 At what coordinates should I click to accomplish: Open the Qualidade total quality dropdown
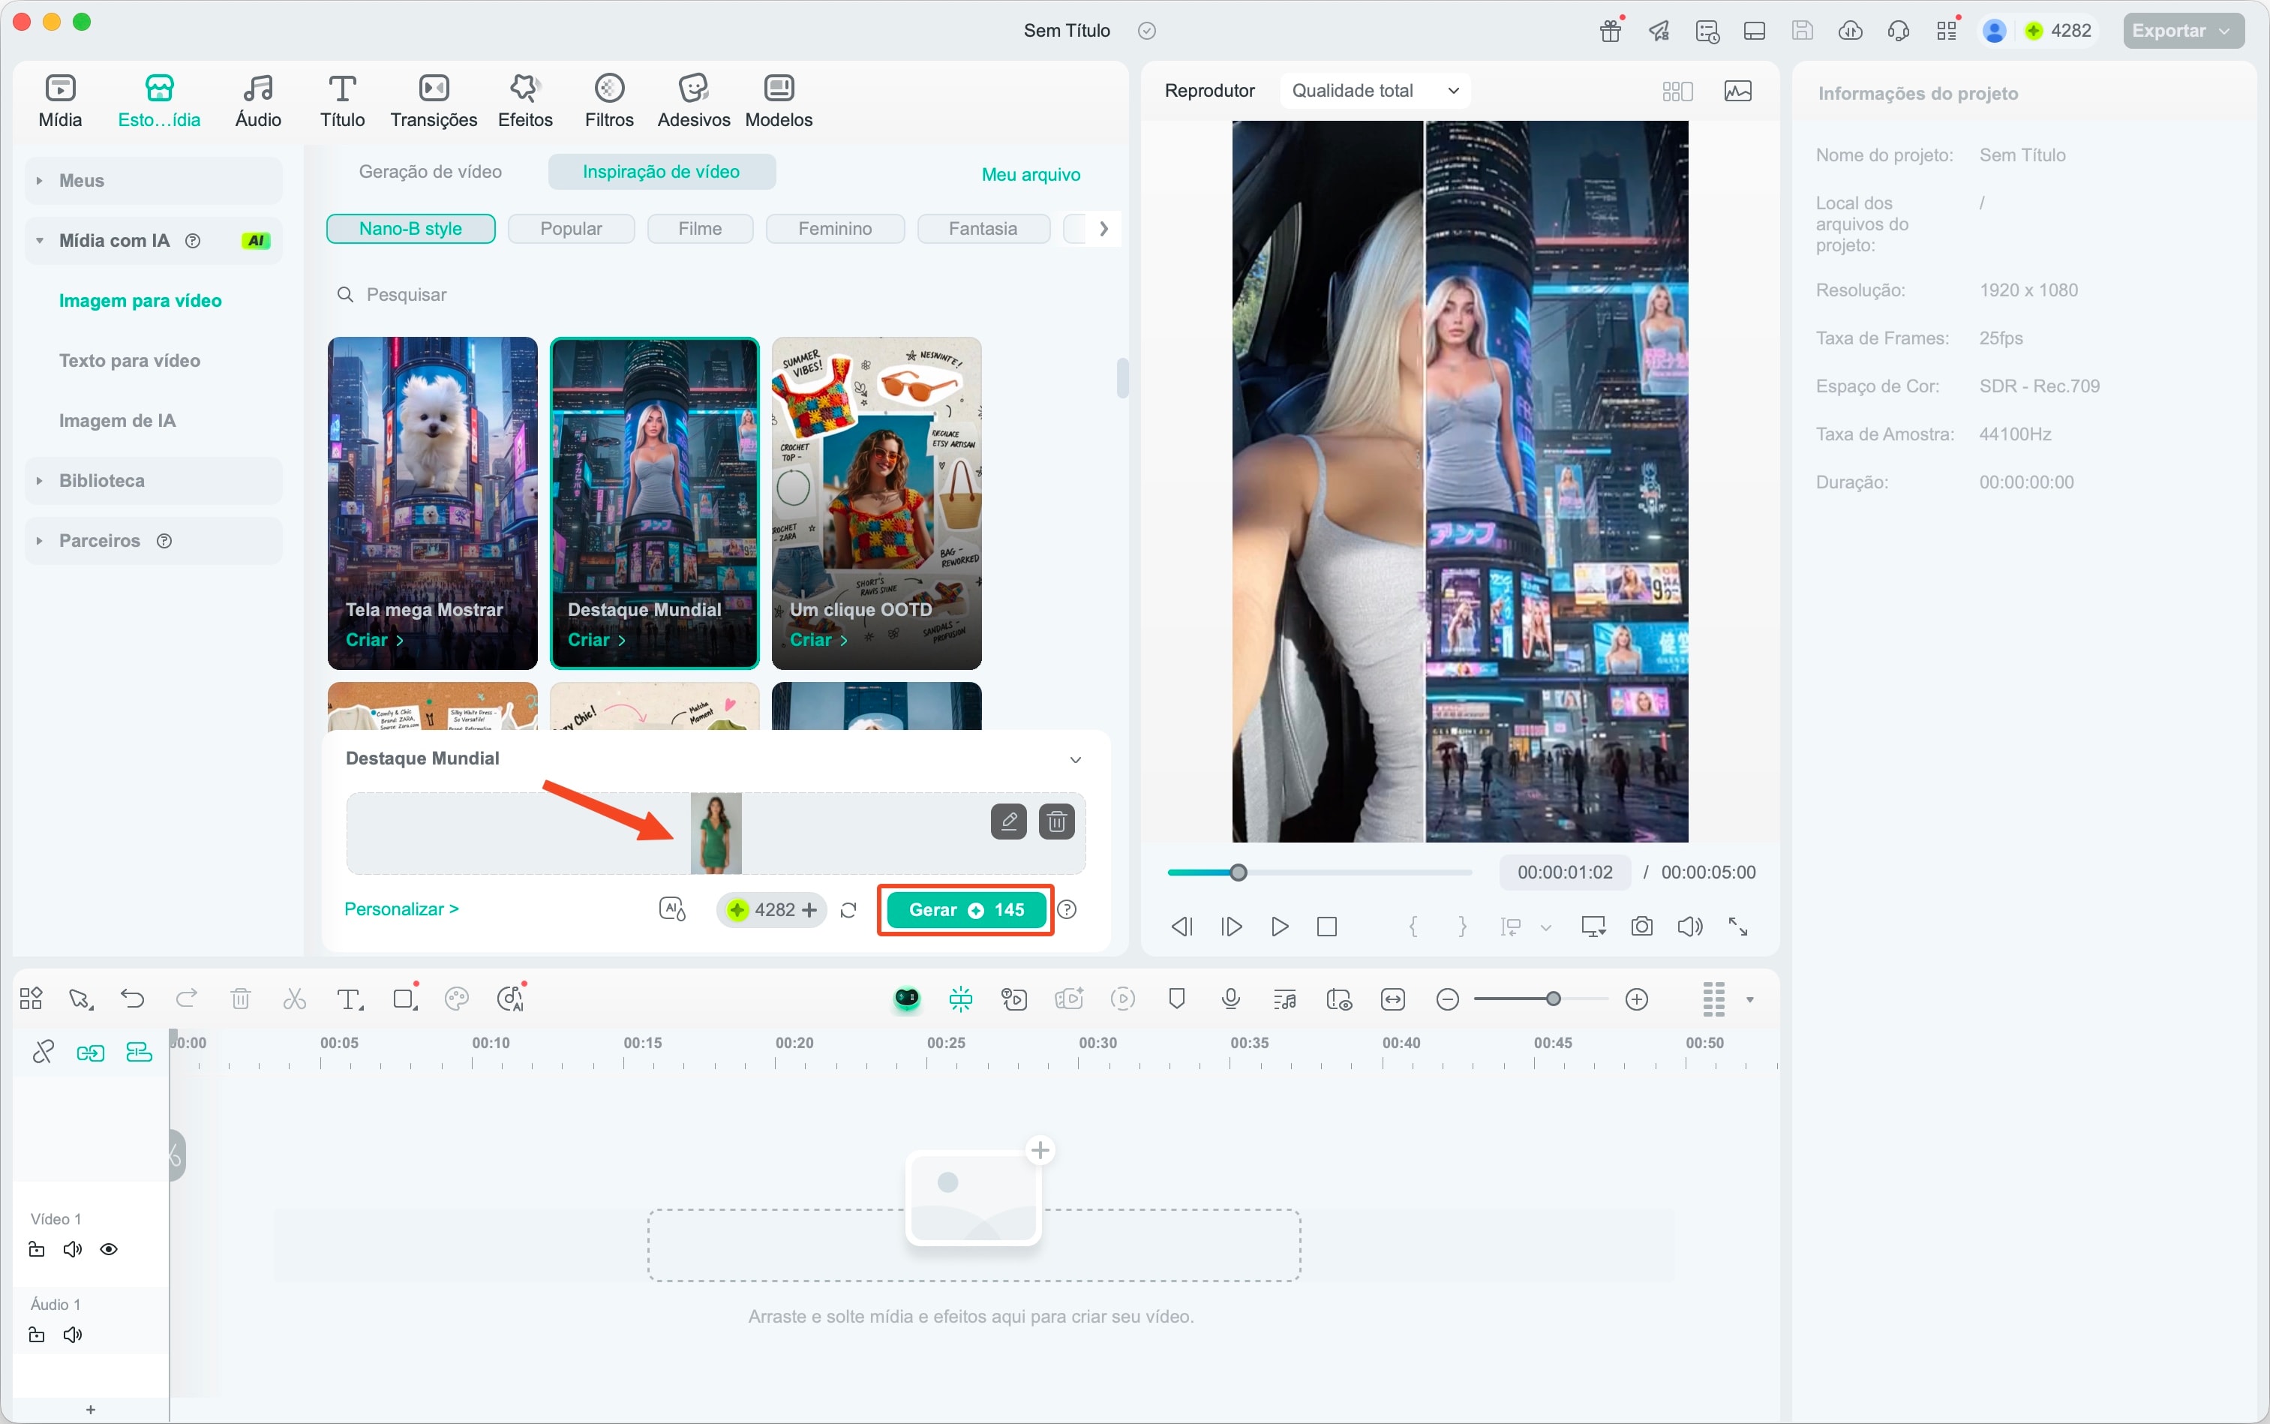pos(1374,91)
